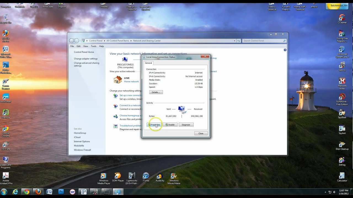This screenshot has height=198, width=353.
Task: Open Windows Firewall link
Action: pos(82,150)
